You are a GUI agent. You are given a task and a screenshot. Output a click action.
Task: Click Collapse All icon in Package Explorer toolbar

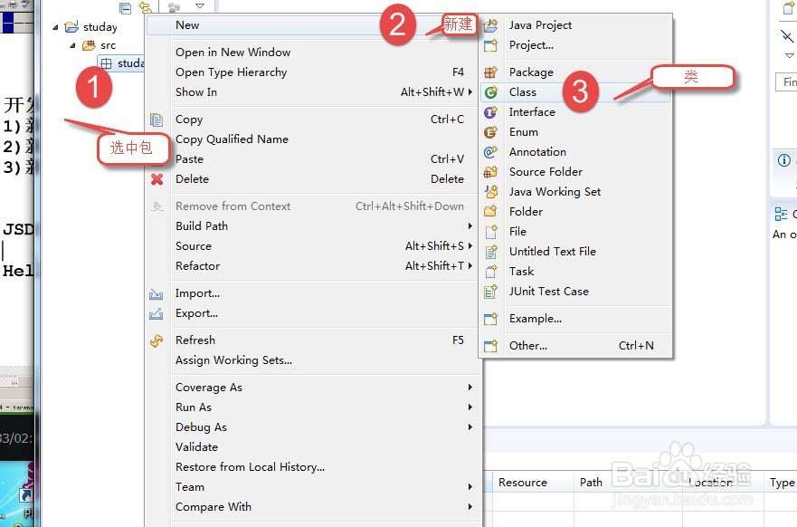click(125, 7)
